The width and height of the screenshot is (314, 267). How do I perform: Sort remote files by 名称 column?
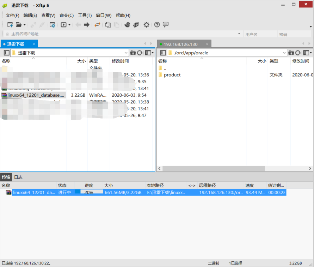pos(202,61)
